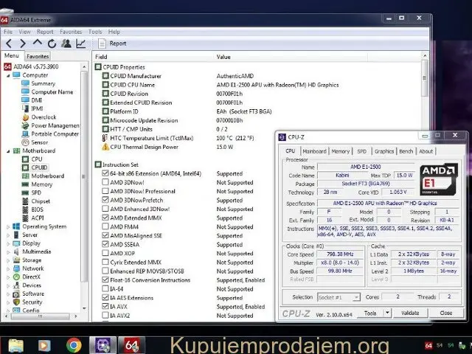Click the CPU-Z icon in the taskbar
Image resolution: width=472 pixels, height=354 pixels.
[x=102, y=344]
